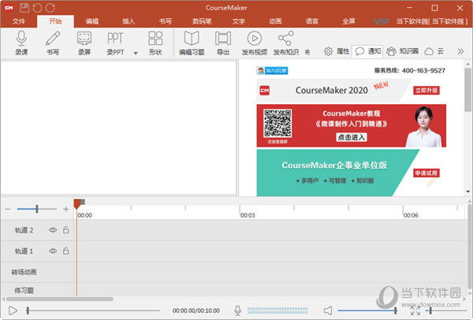Open the 文件 file menu
This screenshot has height=320, width=473.
click(20, 21)
